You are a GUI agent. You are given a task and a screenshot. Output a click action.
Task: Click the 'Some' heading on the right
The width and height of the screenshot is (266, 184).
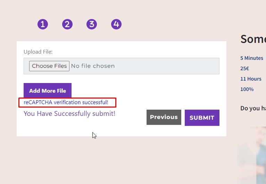[253, 39]
